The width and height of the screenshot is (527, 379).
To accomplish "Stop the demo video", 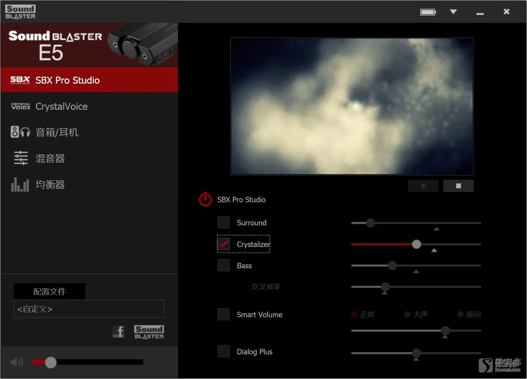I will [459, 186].
